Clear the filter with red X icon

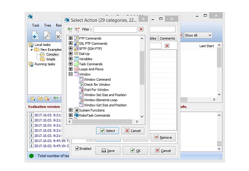pyautogui.click(x=141, y=29)
